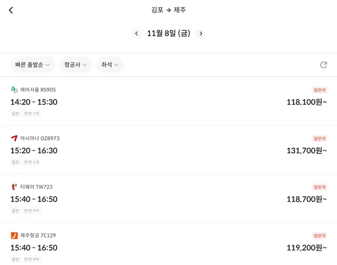Click the 잔여 9석 tag on 7C129
The image size is (337, 265).
(x=31, y=260)
